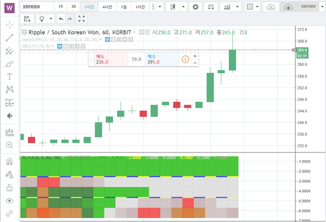Toggle stay-in-drawing-mode pencil lock

pyautogui.click(x=9, y=175)
